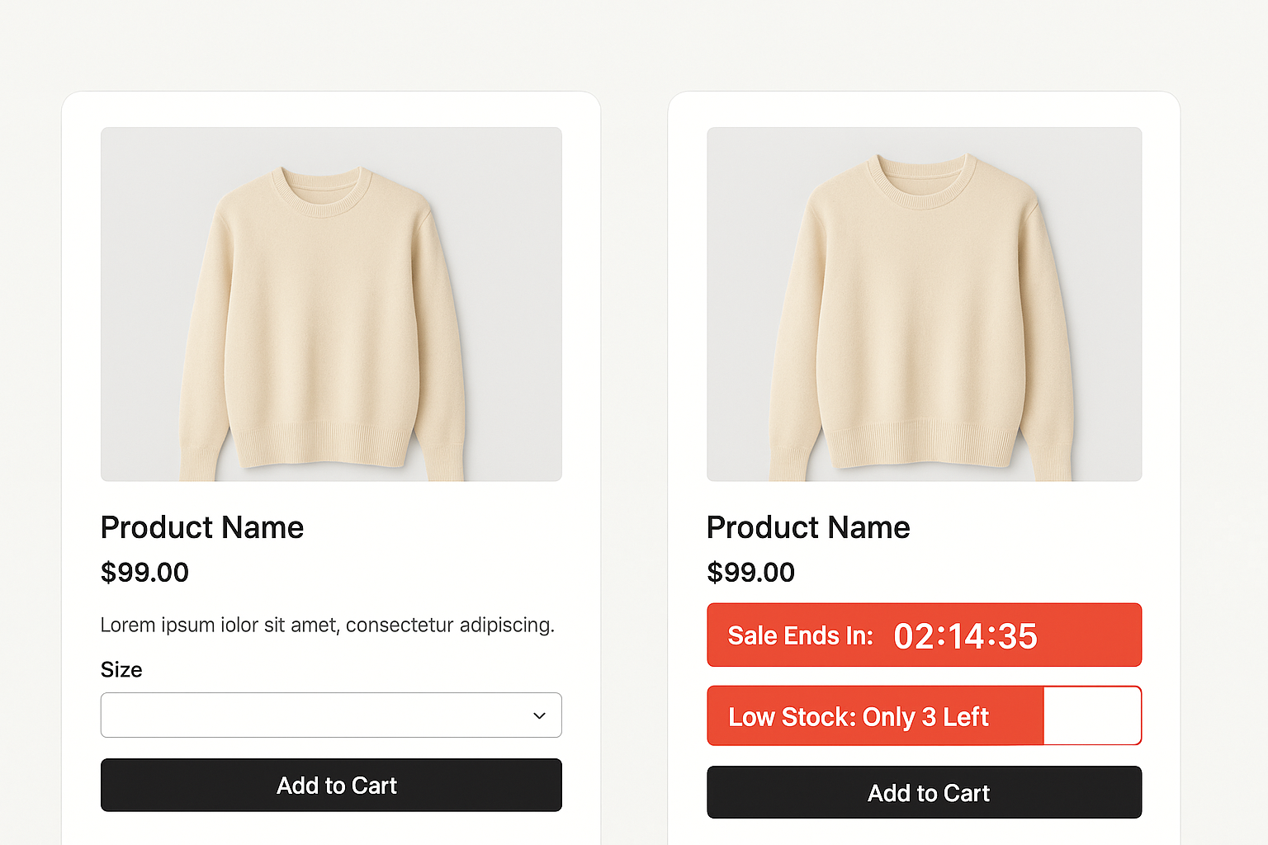Image resolution: width=1268 pixels, height=845 pixels.
Task: Click the white remaining portion of stock bar
Action: [x=1093, y=715]
